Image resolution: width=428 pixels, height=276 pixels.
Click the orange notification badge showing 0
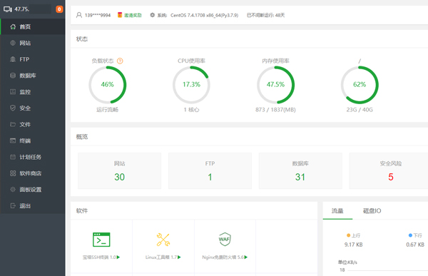point(59,9)
